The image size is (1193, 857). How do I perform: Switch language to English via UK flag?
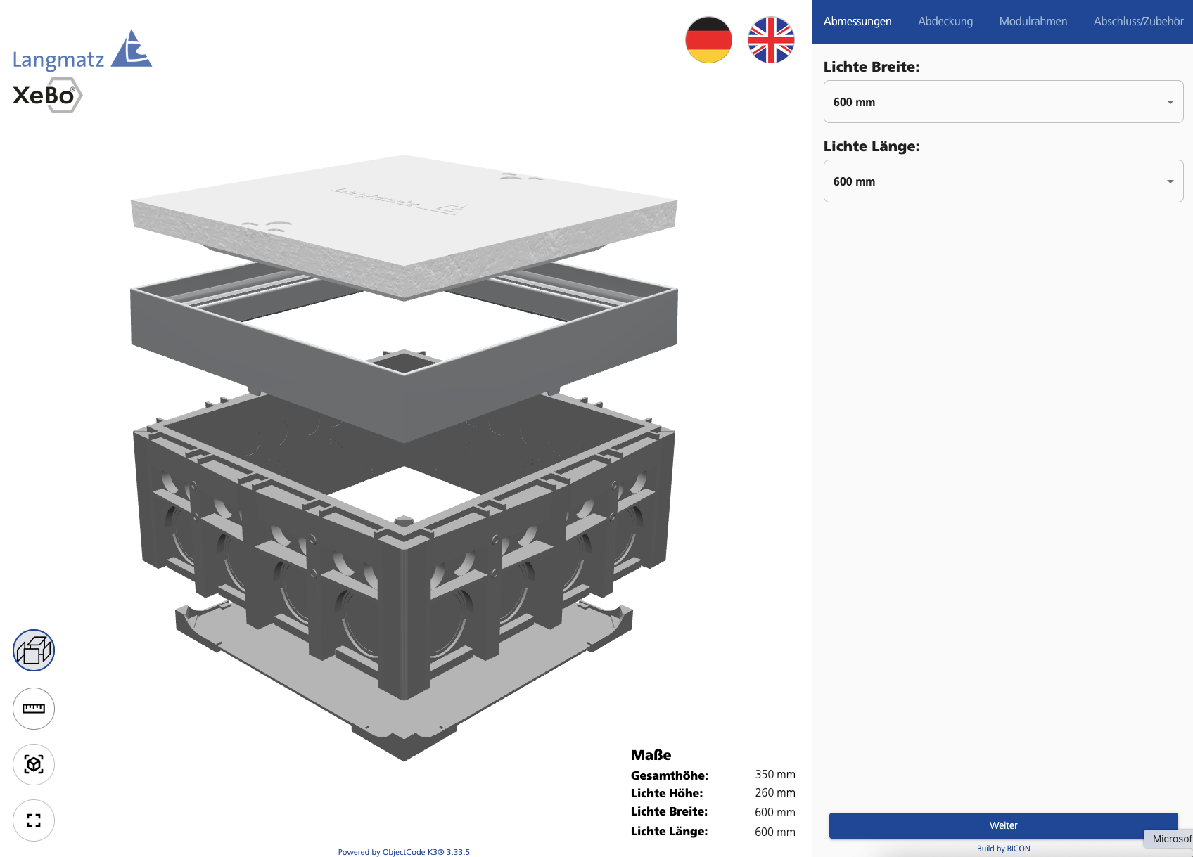(x=771, y=40)
